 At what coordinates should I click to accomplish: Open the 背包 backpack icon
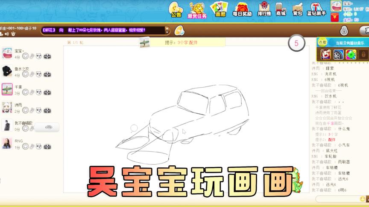click(297, 9)
